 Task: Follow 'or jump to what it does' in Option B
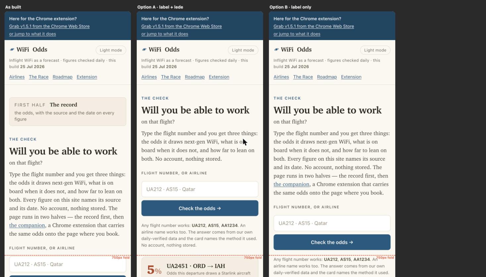pos(297,34)
